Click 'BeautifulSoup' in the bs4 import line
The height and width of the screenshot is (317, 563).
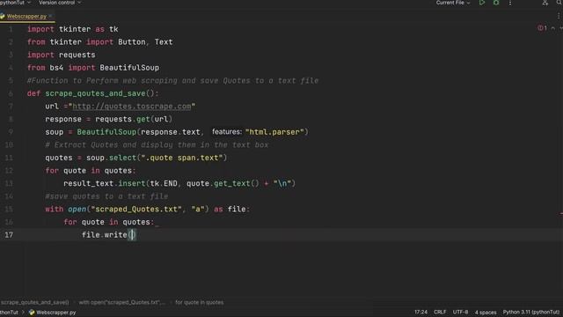point(129,68)
